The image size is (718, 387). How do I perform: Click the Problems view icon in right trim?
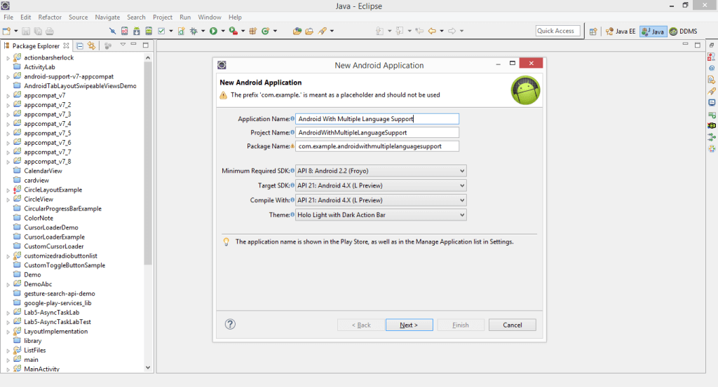(x=711, y=57)
